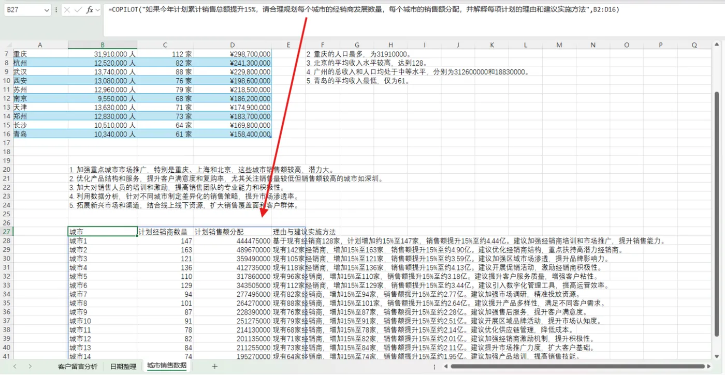Click the select-all corner of the grid
Screen dimensions: 725x375
[7, 45]
